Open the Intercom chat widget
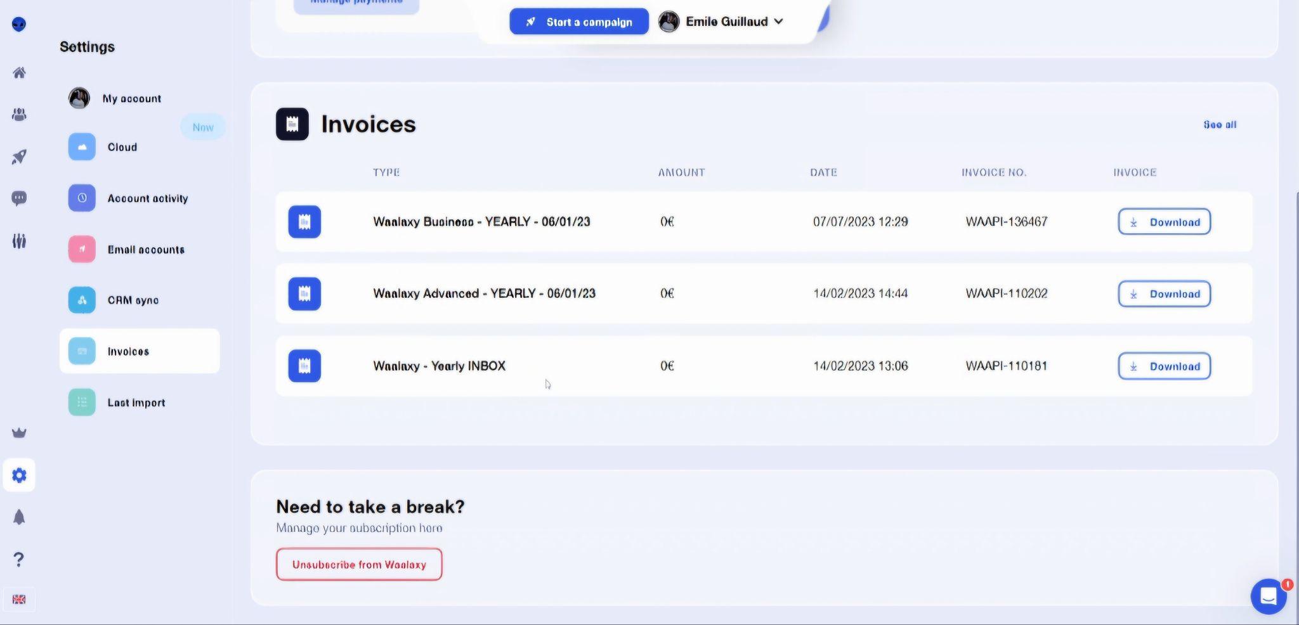The width and height of the screenshot is (1299, 625). [x=1269, y=596]
